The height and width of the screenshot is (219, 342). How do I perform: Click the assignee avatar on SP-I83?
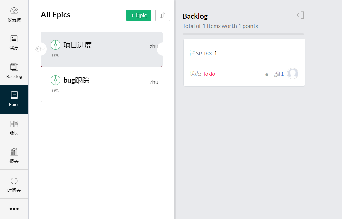pos(292,74)
